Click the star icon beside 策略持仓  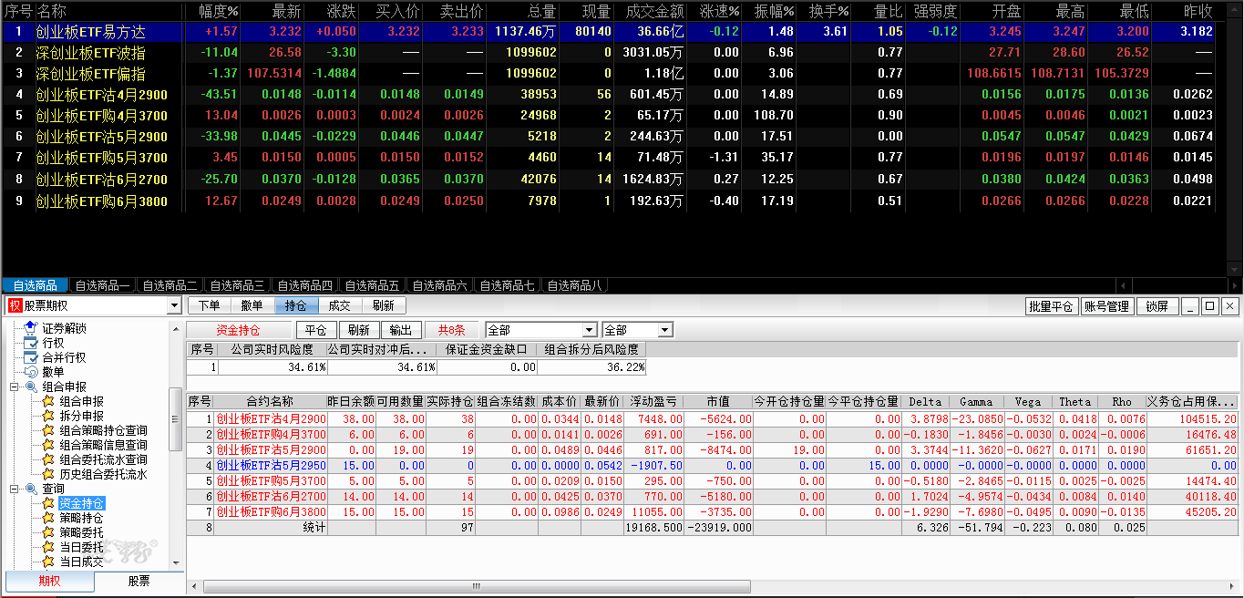48,518
